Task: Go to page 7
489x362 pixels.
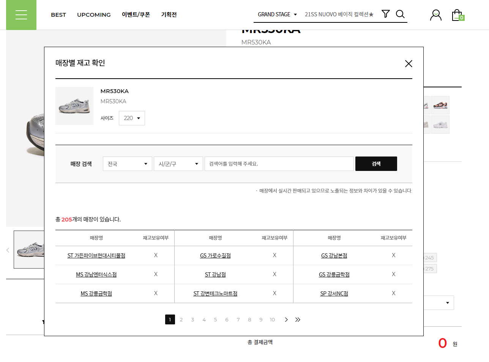Action: pyautogui.click(x=238, y=319)
